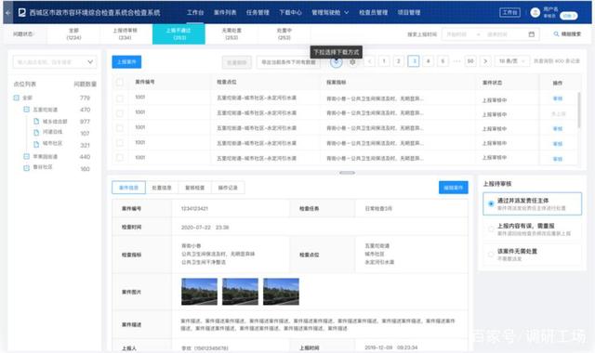Click the outlined 工作台 button near the avatar
This screenshot has height=353, width=595.
click(509, 12)
